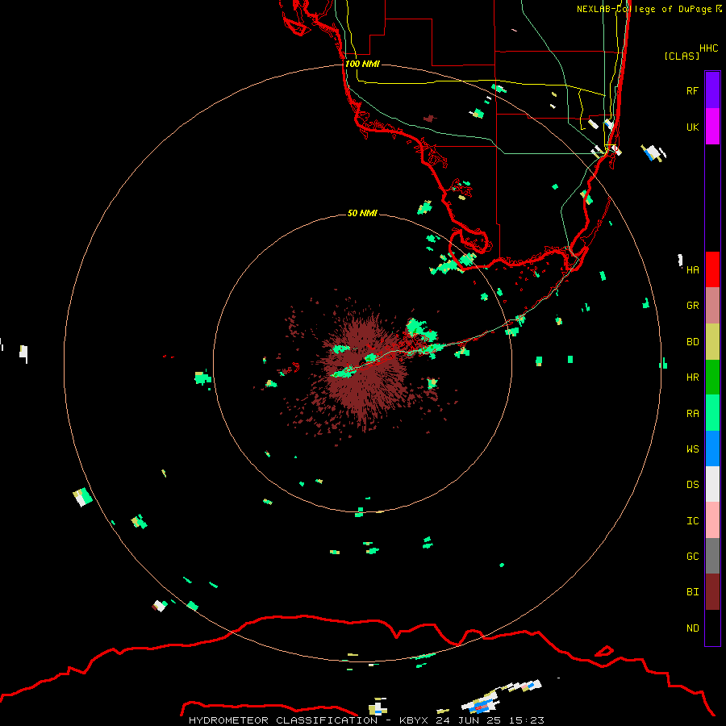
Task: Pick the yellow BD legend swatch
Action: coord(712,342)
